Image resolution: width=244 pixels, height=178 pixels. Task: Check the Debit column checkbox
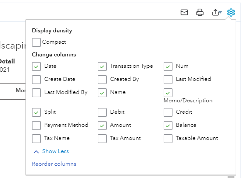[102, 112]
